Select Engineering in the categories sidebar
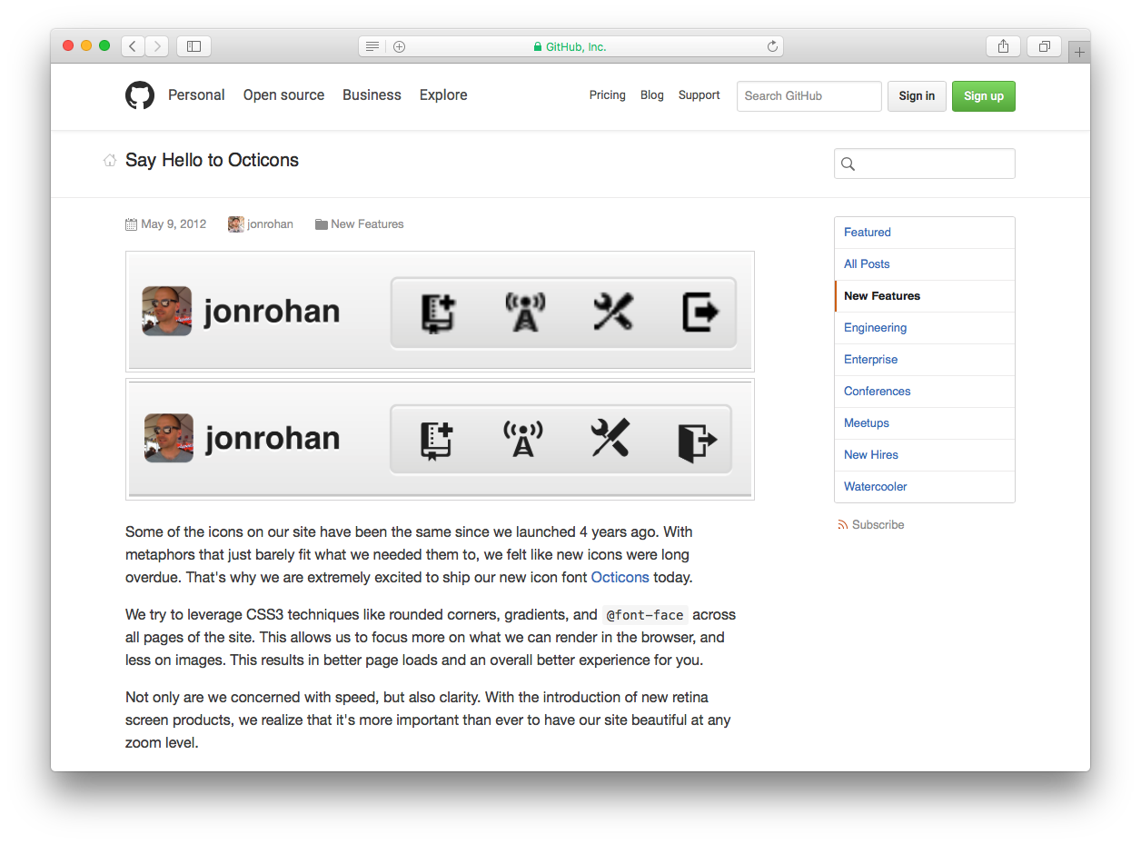 (875, 327)
